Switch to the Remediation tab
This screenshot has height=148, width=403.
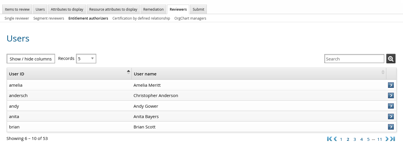coord(153,9)
